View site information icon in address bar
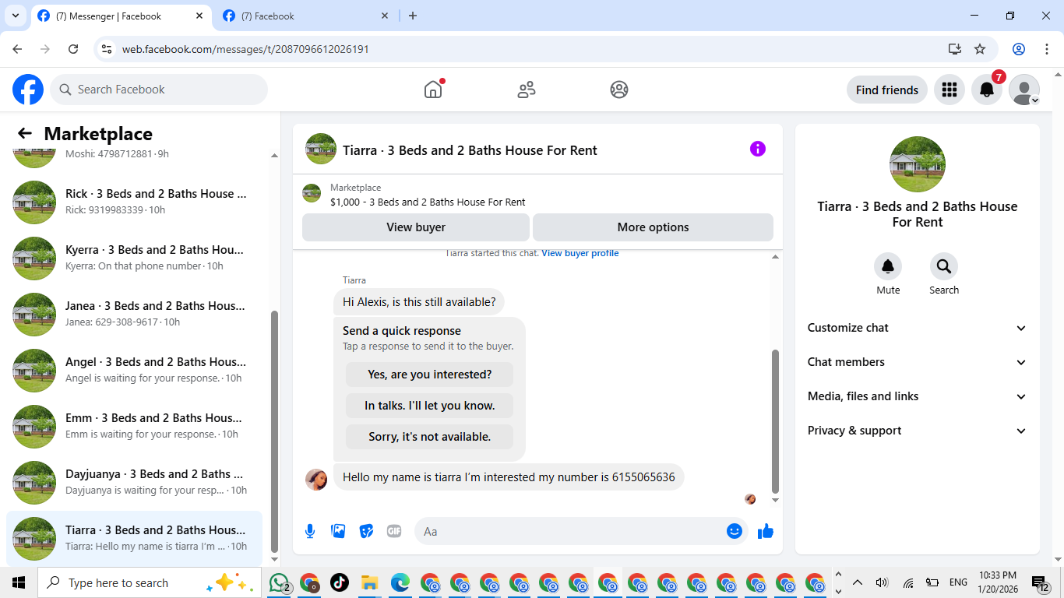Image resolution: width=1064 pixels, height=598 pixels. point(107,49)
